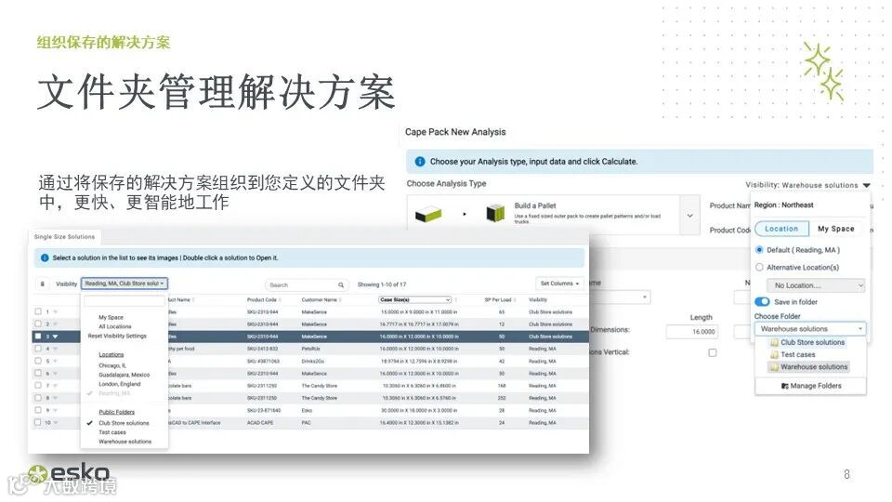Click Manage Folders folder icon
This screenshot has height=502, width=892.
785,386
